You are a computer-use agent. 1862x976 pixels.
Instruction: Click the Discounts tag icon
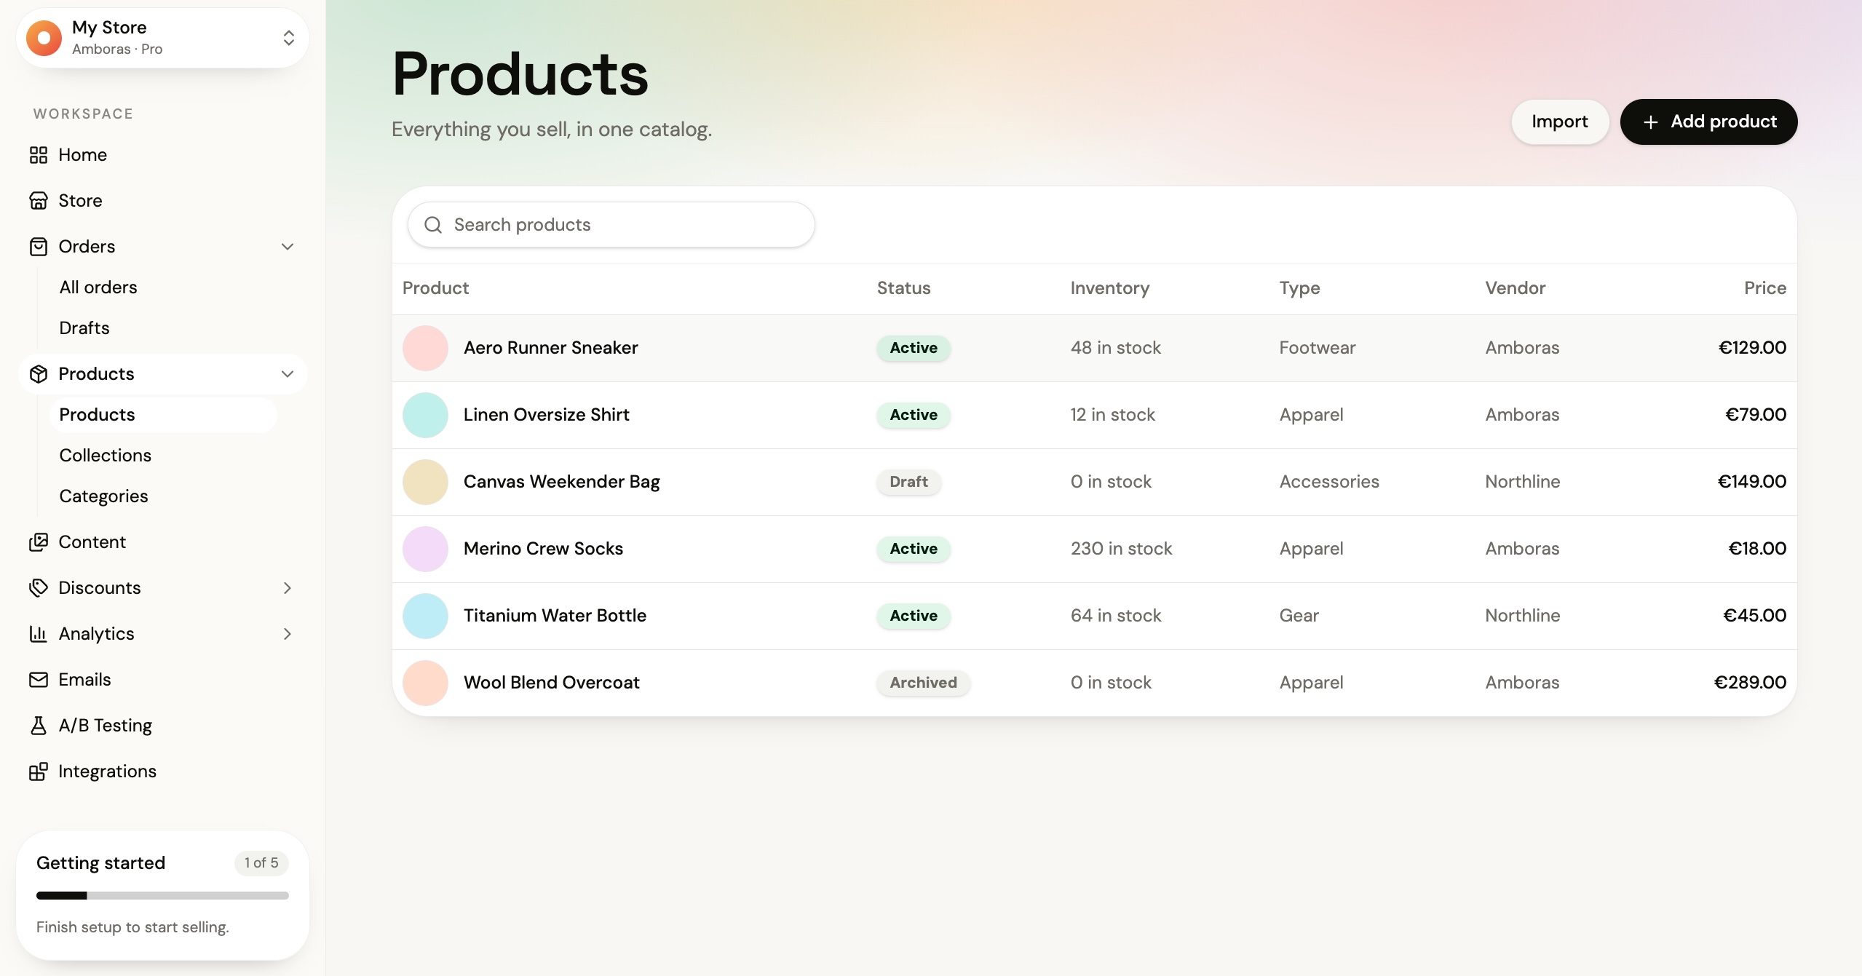point(39,588)
